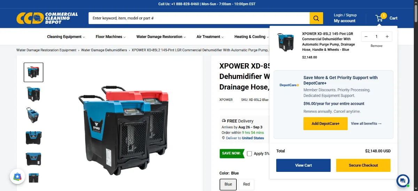The width and height of the screenshot is (418, 191).
Task: Tick the Apply 5% savings checkbox
Action: (249, 153)
